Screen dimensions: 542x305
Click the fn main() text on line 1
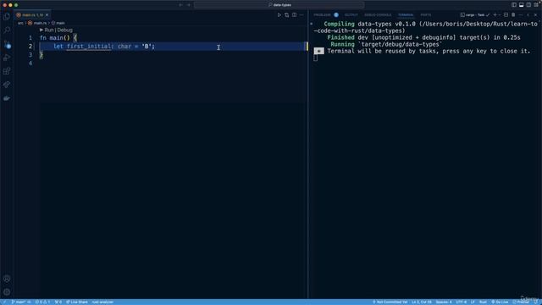pos(54,37)
